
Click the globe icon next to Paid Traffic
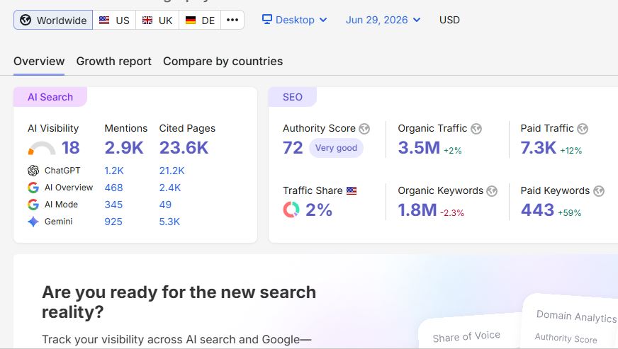click(583, 129)
